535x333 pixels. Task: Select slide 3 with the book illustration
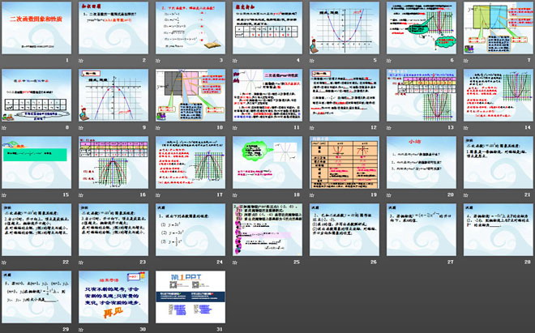[x=187, y=28]
